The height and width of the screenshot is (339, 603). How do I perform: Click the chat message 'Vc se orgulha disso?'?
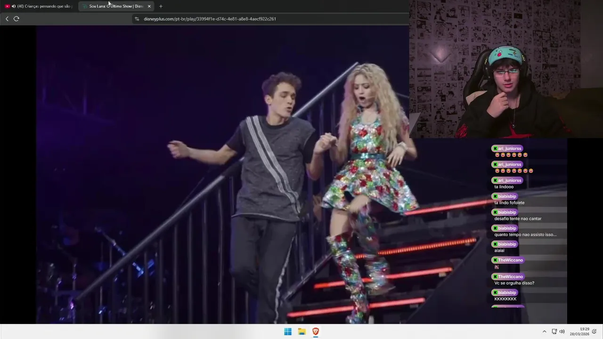pos(514,283)
